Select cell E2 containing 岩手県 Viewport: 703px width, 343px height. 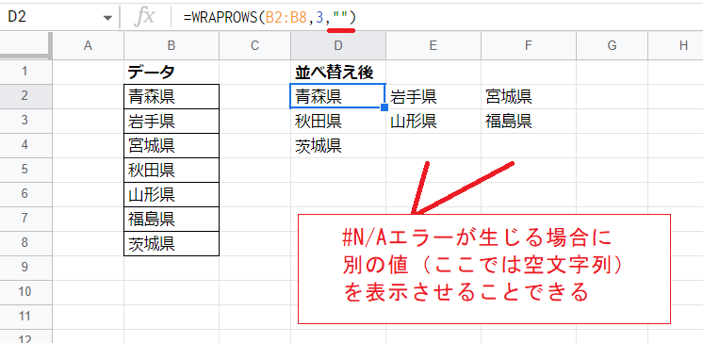433,96
